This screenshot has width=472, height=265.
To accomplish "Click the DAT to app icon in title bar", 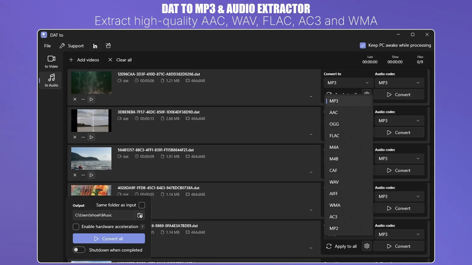I will coord(44,35).
